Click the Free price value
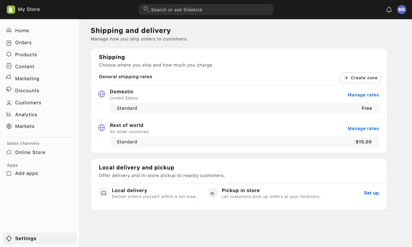Viewport: 412px width, 247px height. (x=367, y=108)
